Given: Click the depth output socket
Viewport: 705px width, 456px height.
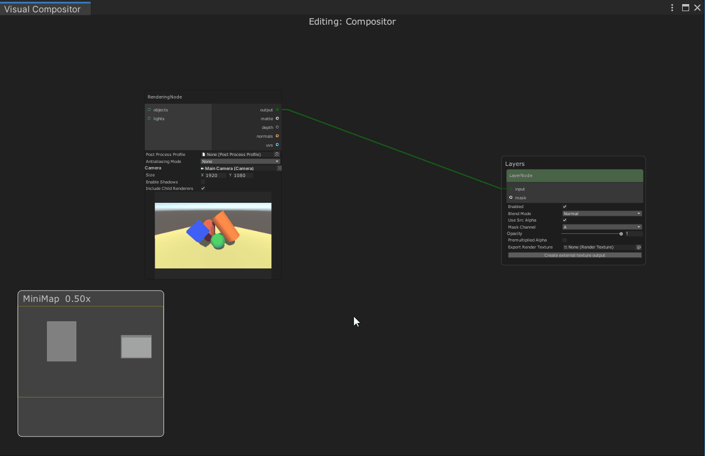Looking at the screenshot, I should coord(277,127).
